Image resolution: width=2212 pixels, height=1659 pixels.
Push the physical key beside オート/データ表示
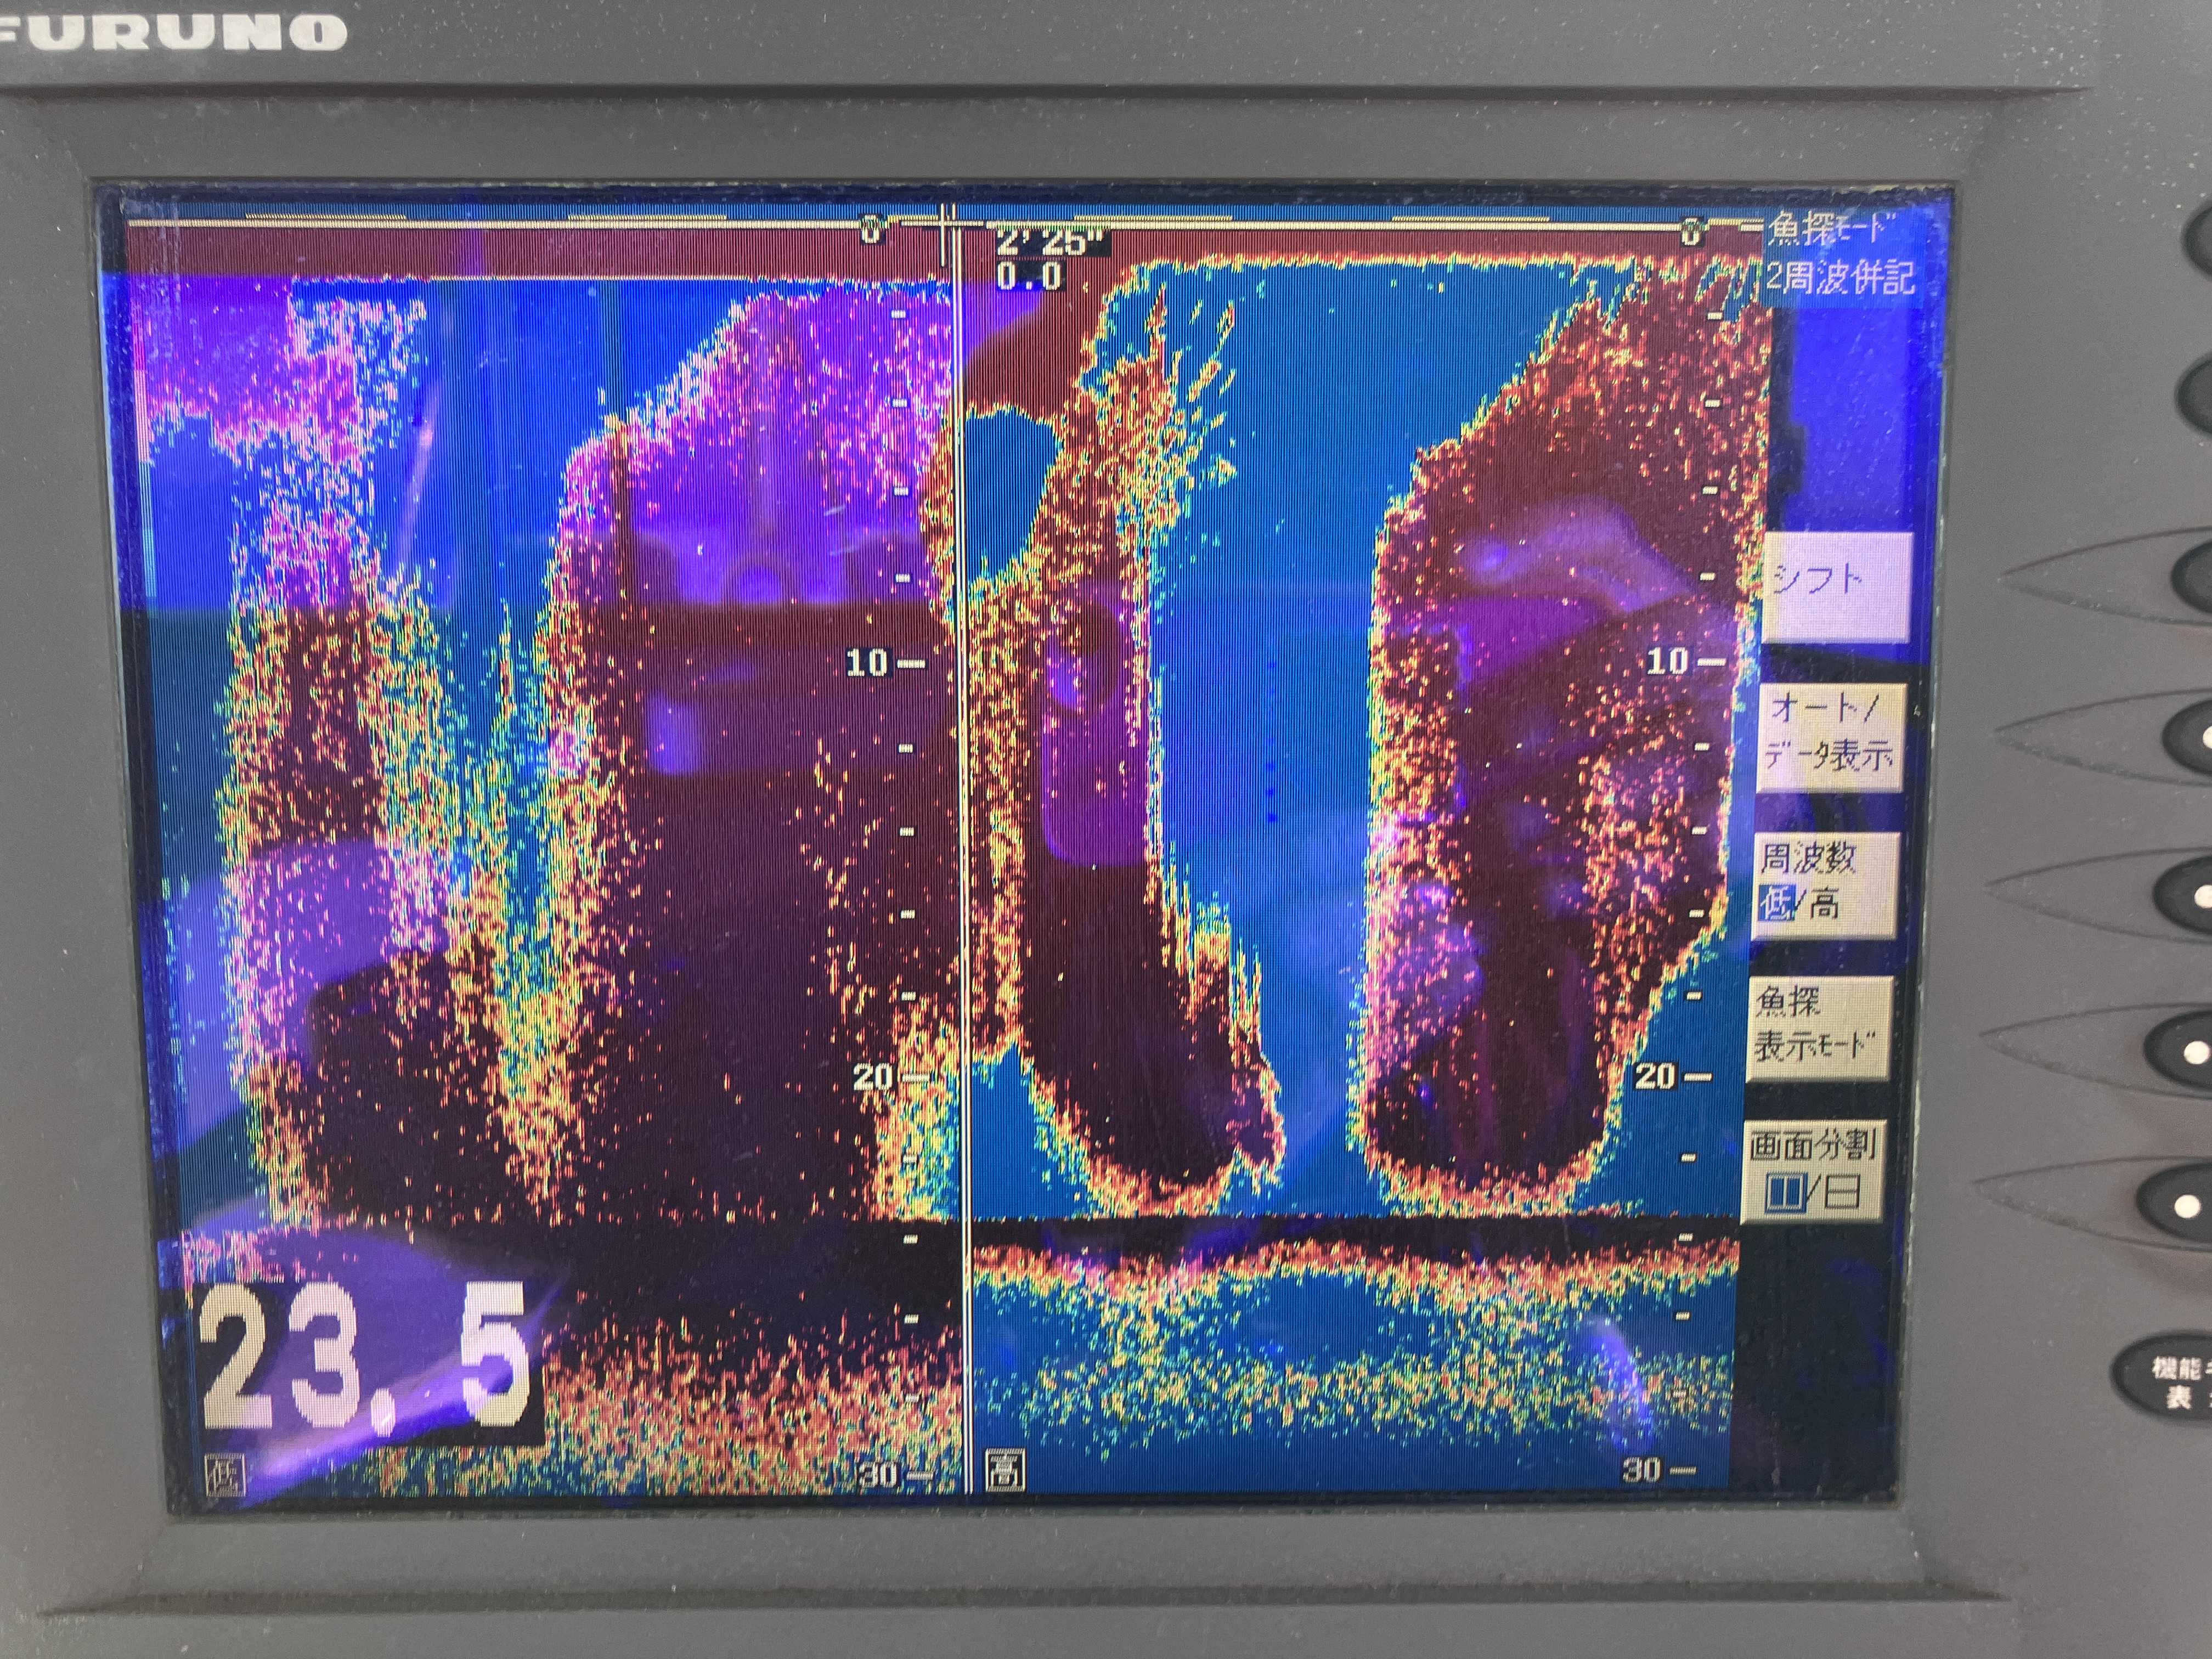pyautogui.click(x=2195, y=737)
